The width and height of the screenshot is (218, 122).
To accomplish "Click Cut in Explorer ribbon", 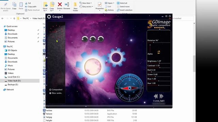I will (28, 3).
